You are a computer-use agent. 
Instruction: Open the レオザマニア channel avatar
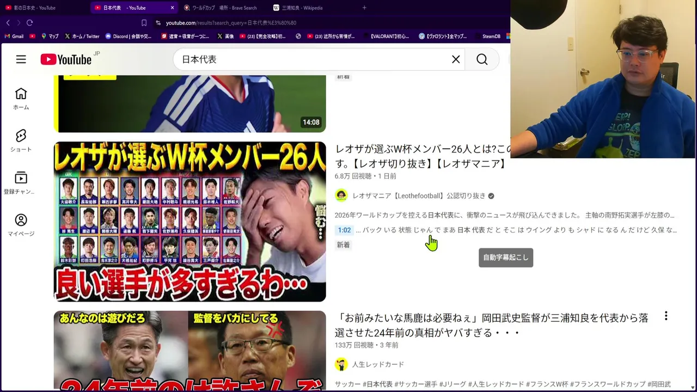(x=341, y=195)
